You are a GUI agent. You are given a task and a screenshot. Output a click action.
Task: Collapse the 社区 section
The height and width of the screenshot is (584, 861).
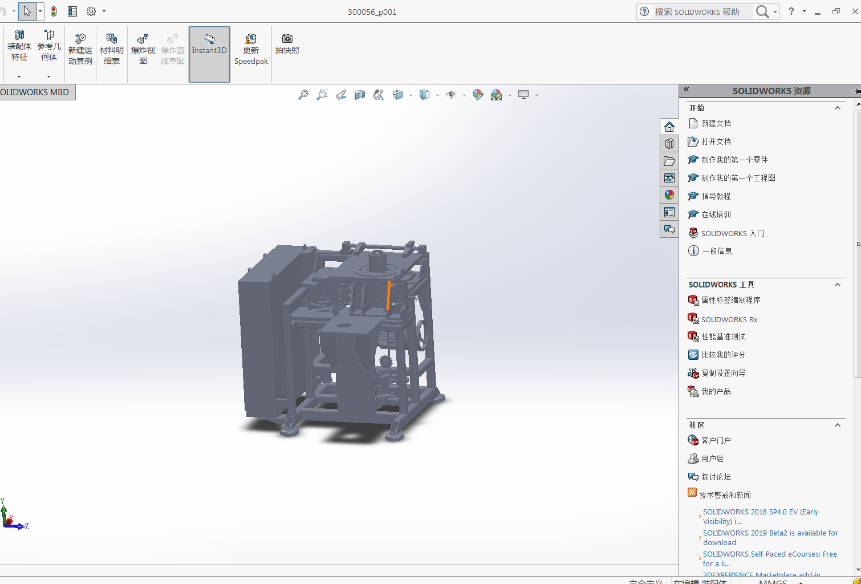837,425
